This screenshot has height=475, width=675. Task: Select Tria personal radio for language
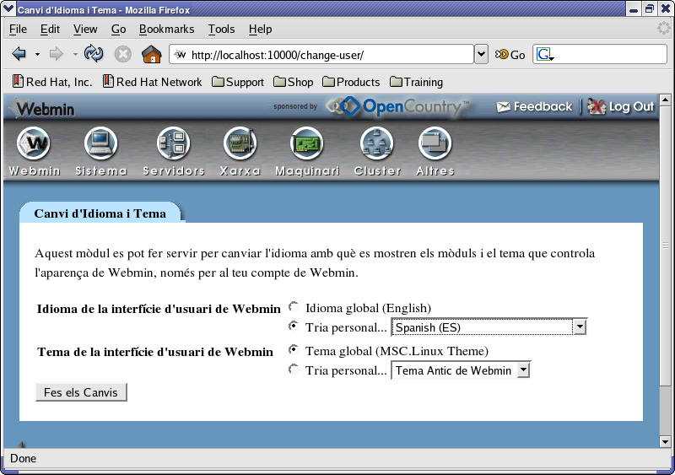[294, 326]
